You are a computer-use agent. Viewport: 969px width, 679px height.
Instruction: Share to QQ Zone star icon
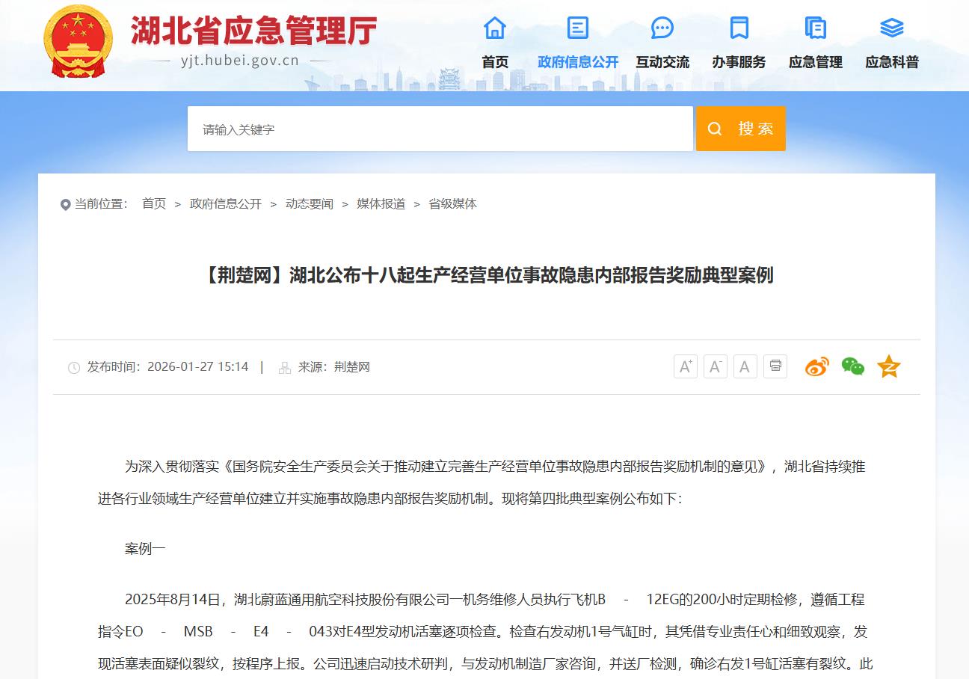click(888, 366)
